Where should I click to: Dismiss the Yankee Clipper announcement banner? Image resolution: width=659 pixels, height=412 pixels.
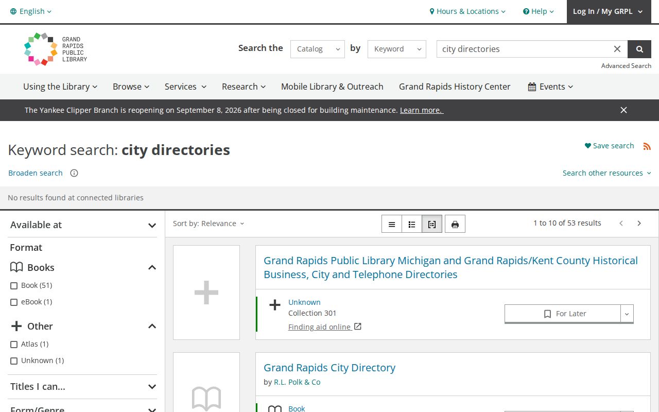(623, 110)
